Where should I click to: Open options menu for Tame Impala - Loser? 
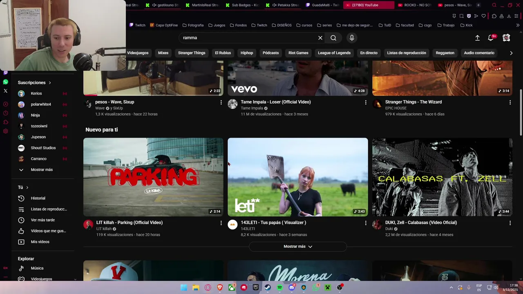pyautogui.click(x=366, y=102)
